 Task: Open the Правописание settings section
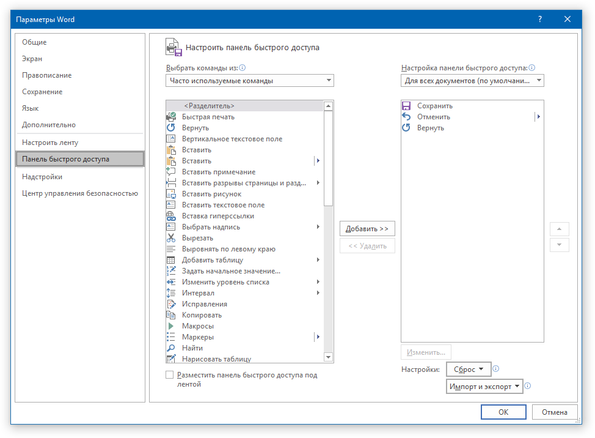(47, 75)
